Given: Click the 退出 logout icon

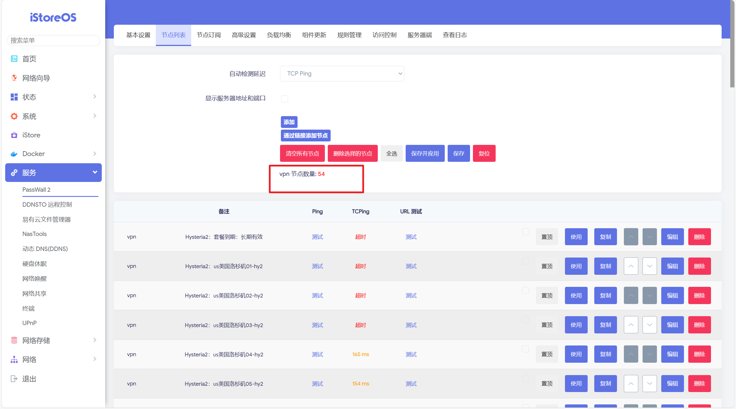Looking at the screenshot, I should [14, 379].
